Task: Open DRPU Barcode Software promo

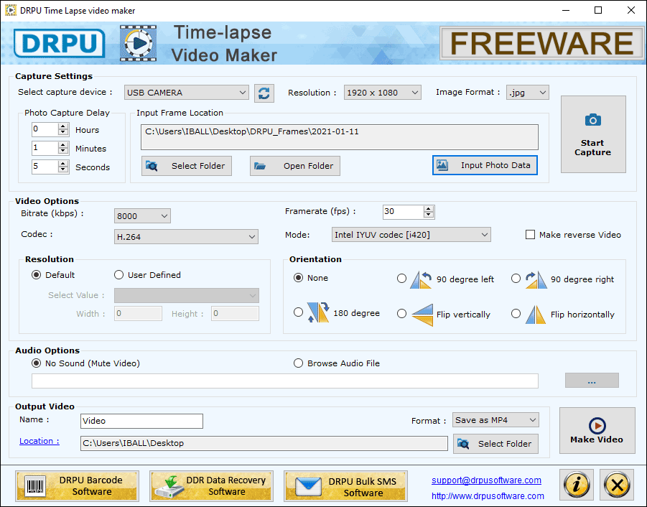Action: click(77, 485)
